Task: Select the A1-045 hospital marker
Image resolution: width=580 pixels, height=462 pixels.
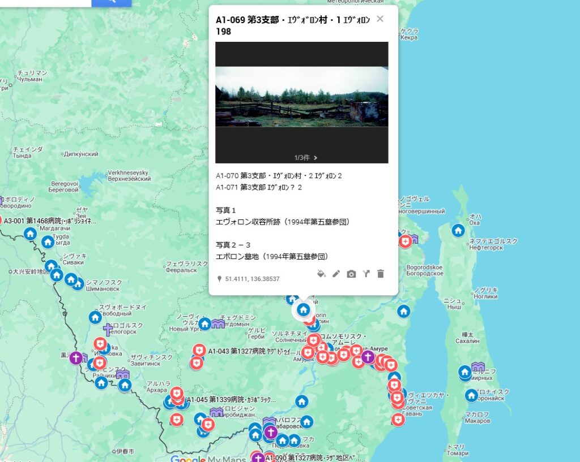Action: pos(177,393)
